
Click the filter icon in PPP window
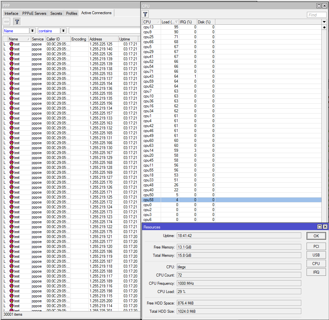17,22
